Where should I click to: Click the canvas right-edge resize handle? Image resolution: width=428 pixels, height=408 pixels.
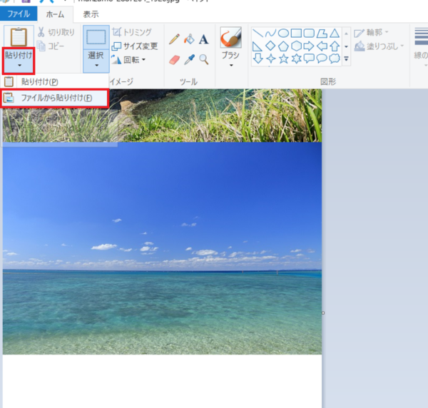tap(323, 313)
